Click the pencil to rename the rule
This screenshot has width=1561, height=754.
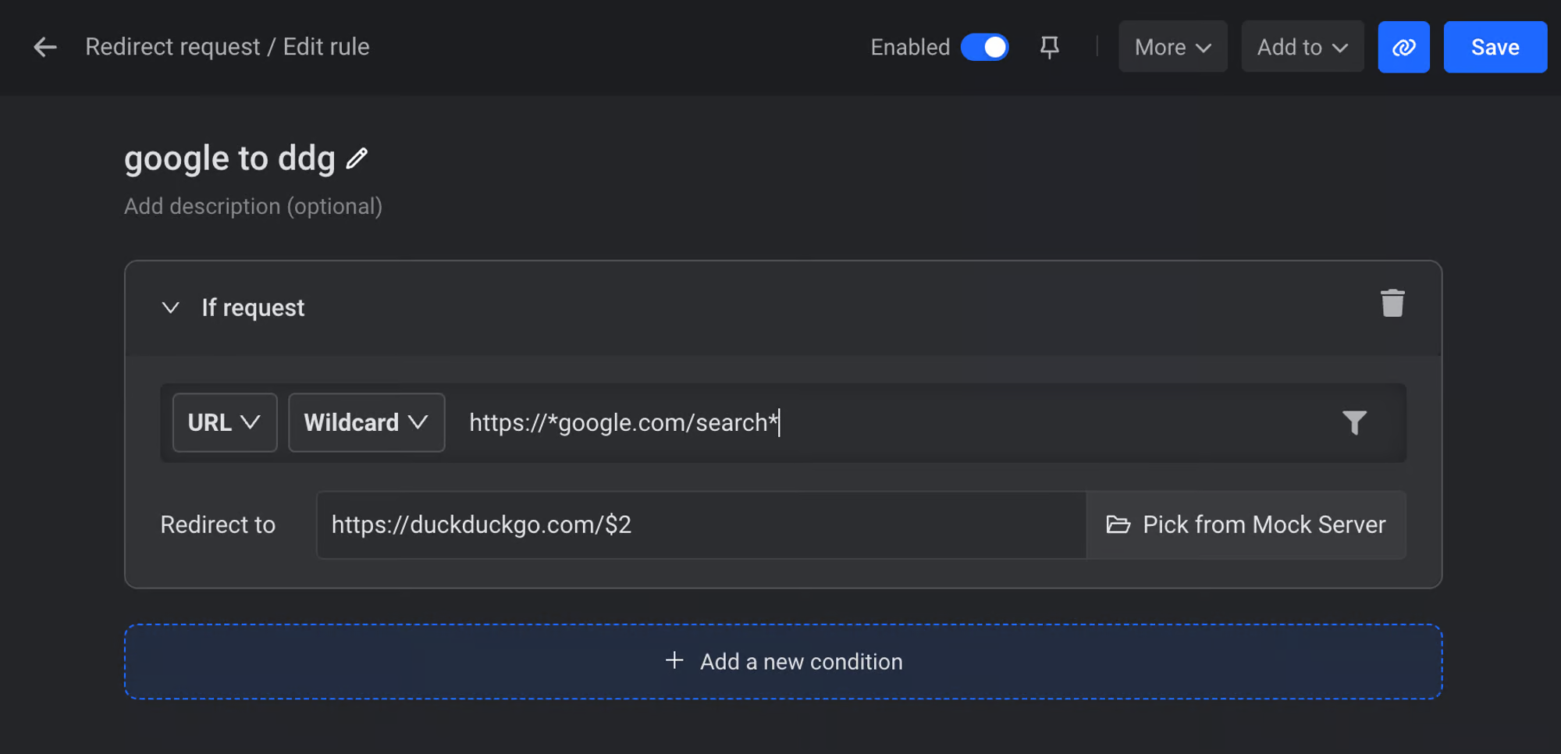357,158
